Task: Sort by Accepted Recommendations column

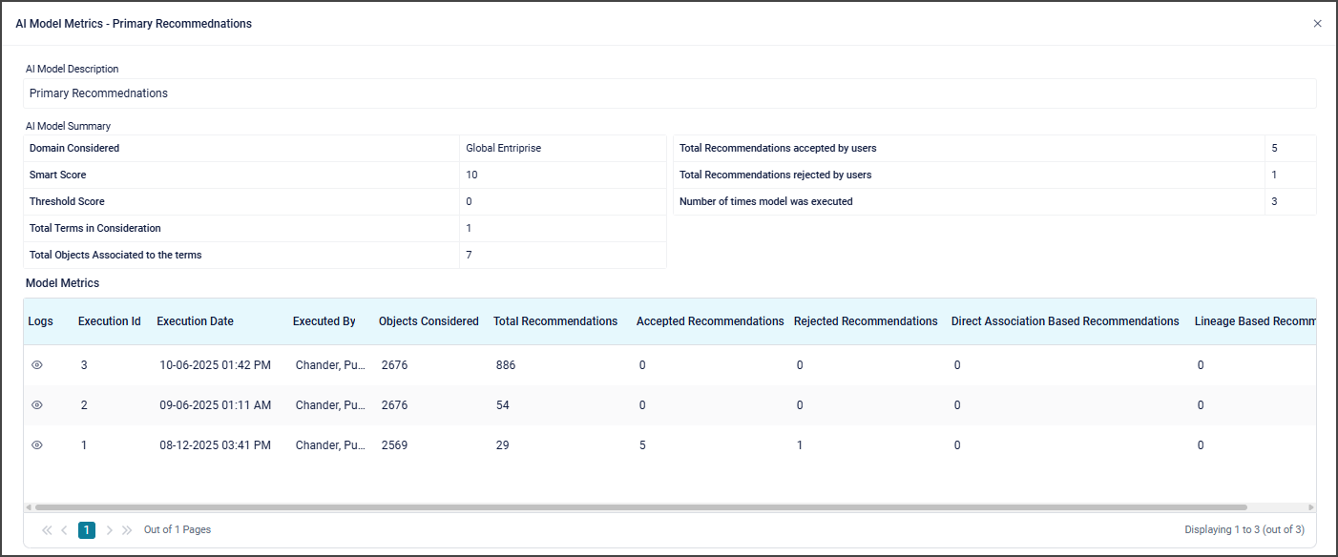Action: [x=710, y=321]
